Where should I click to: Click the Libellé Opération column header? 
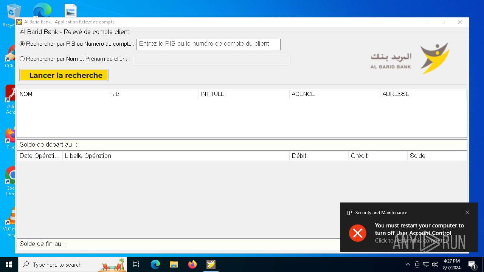coord(176,156)
